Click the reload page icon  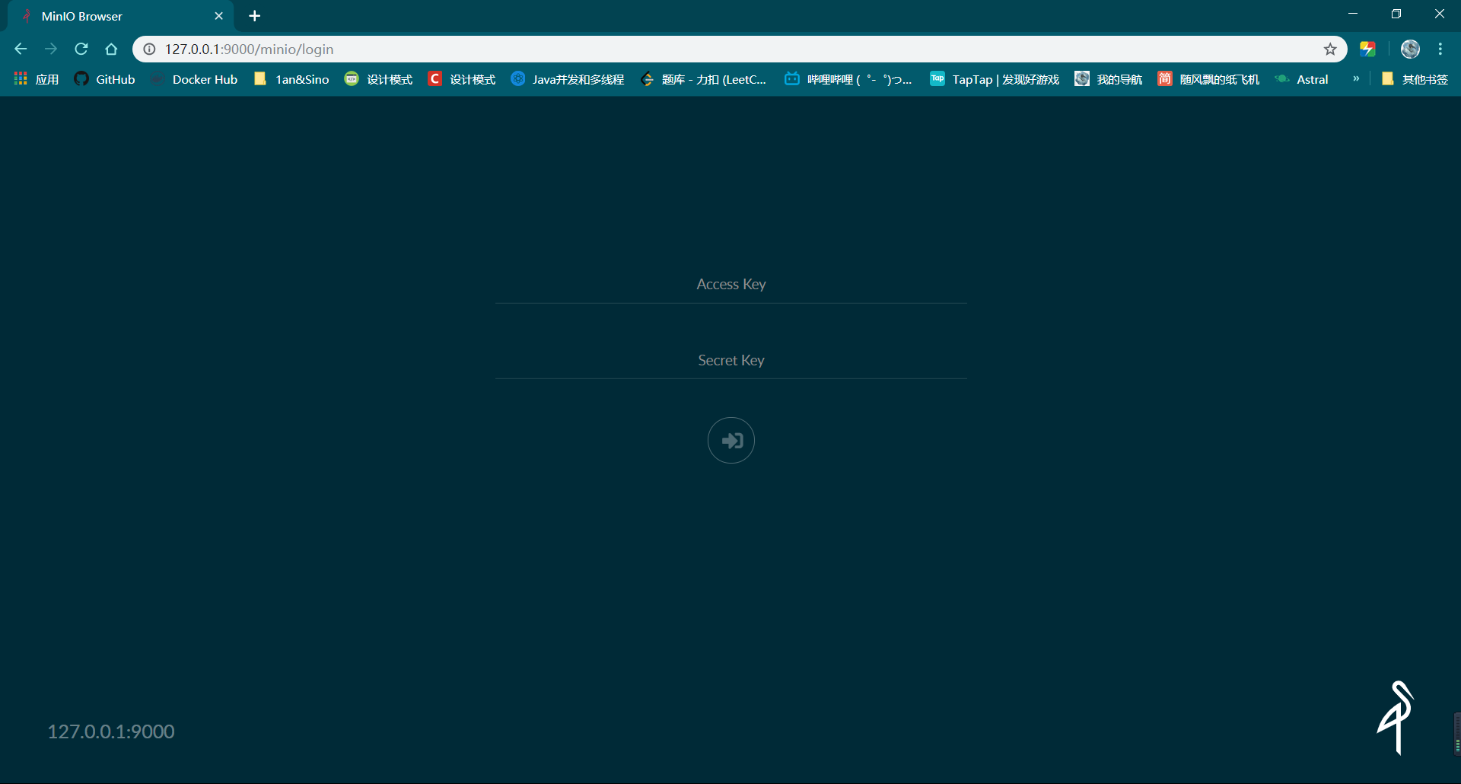tap(81, 48)
